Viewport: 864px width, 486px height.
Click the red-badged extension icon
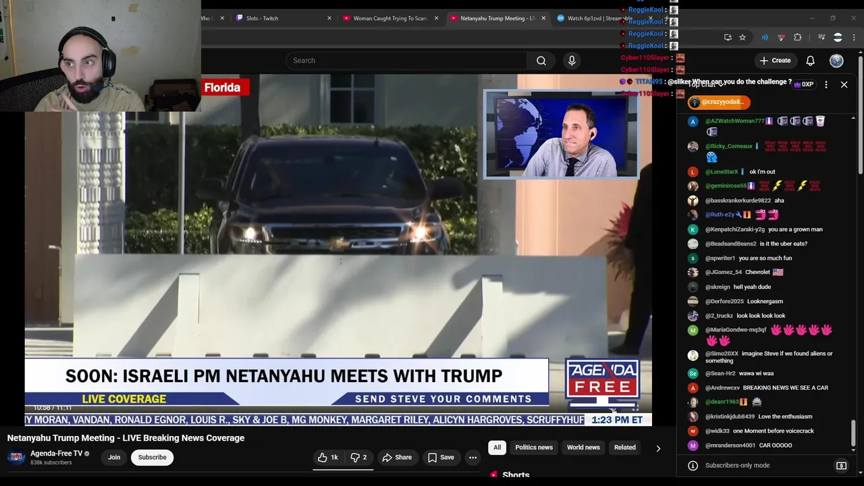click(781, 37)
